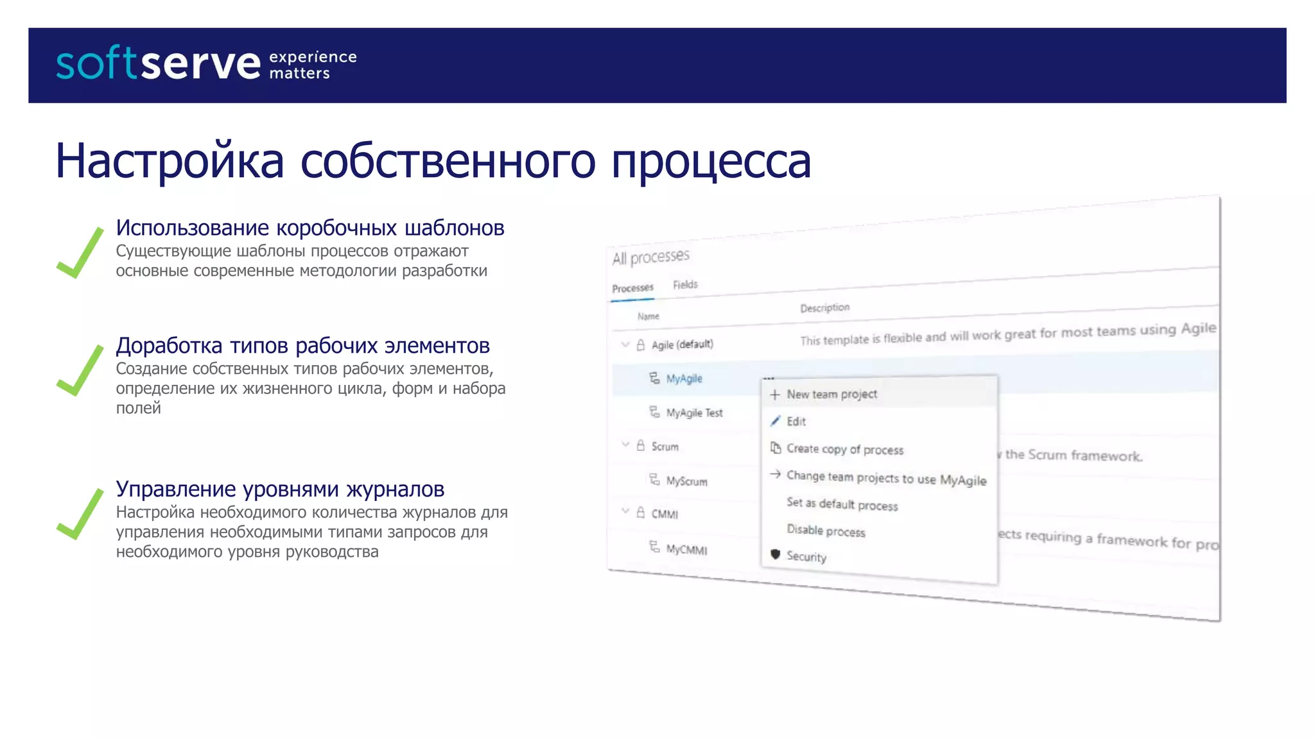Click heading Управление уровнями журналов
This screenshot has width=1315, height=739.
click(280, 489)
